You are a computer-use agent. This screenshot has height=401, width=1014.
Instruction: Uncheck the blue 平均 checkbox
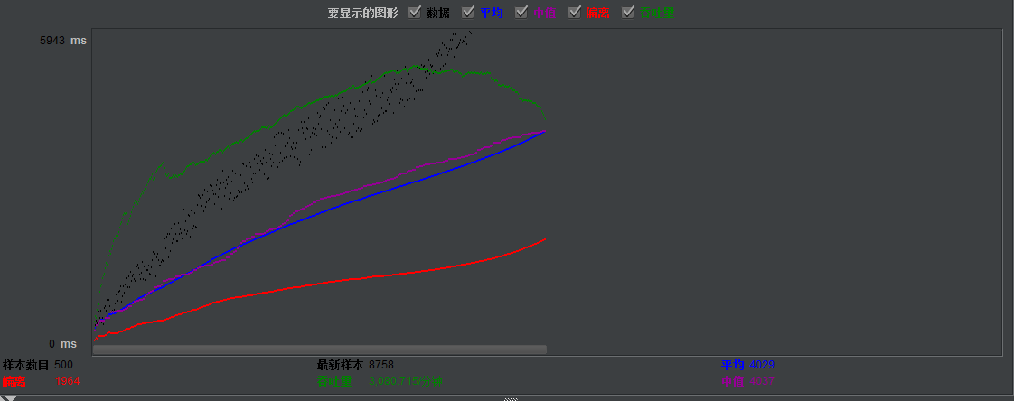pyautogui.click(x=468, y=13)
